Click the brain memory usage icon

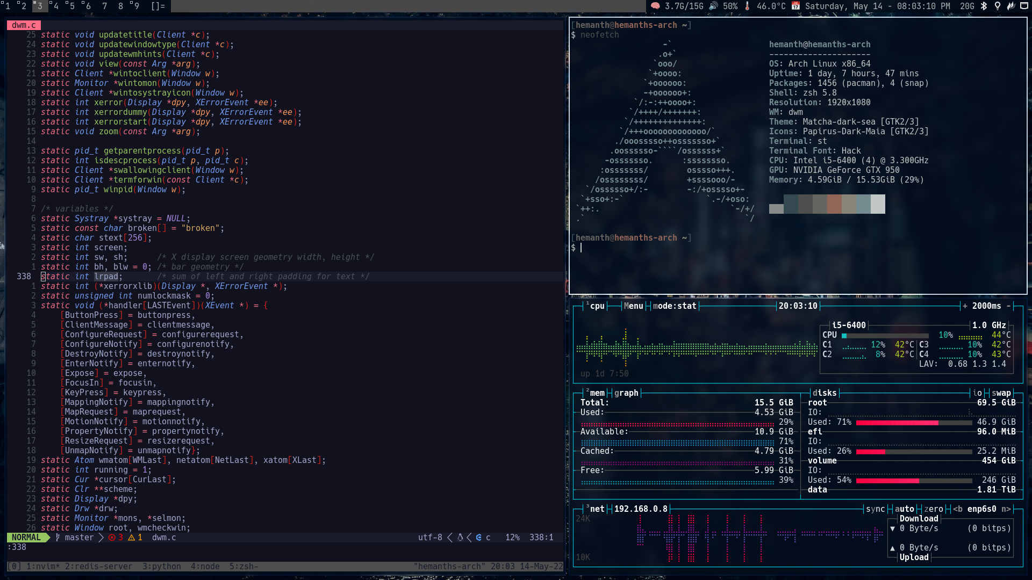pos(655,6)
